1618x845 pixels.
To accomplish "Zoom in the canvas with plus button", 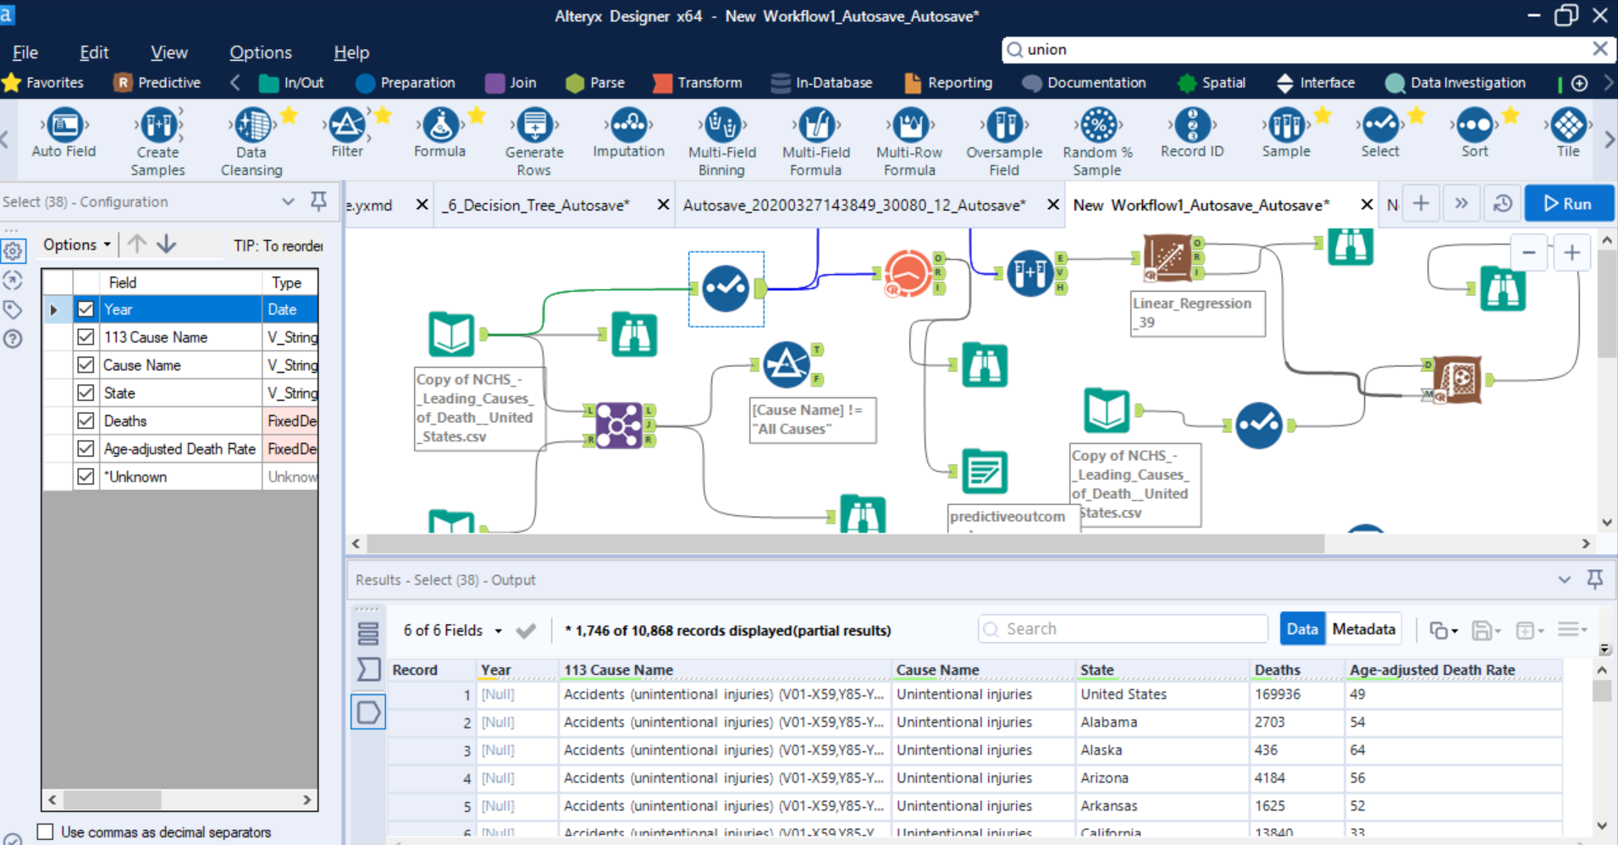I will 1571,252.
